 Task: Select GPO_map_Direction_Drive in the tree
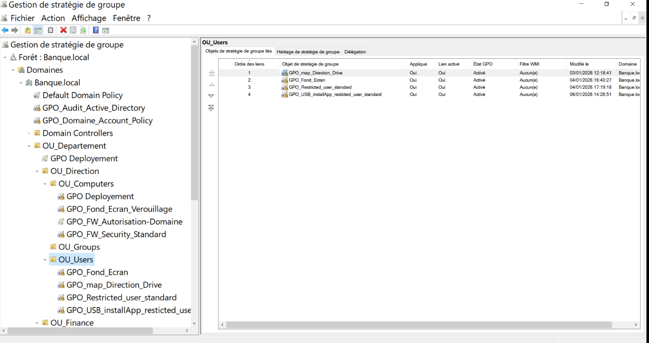(114, 285)
